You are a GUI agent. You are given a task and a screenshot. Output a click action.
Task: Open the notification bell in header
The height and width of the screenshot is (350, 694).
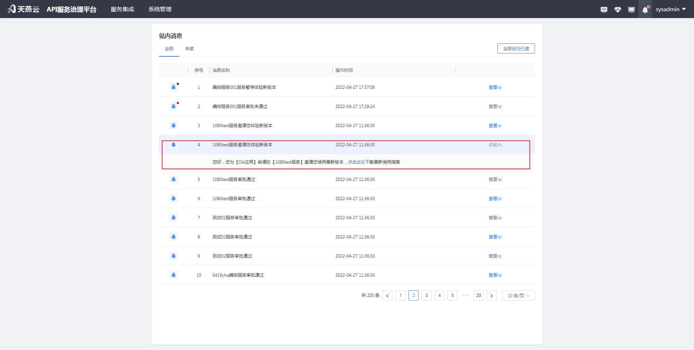click(645, 10)
